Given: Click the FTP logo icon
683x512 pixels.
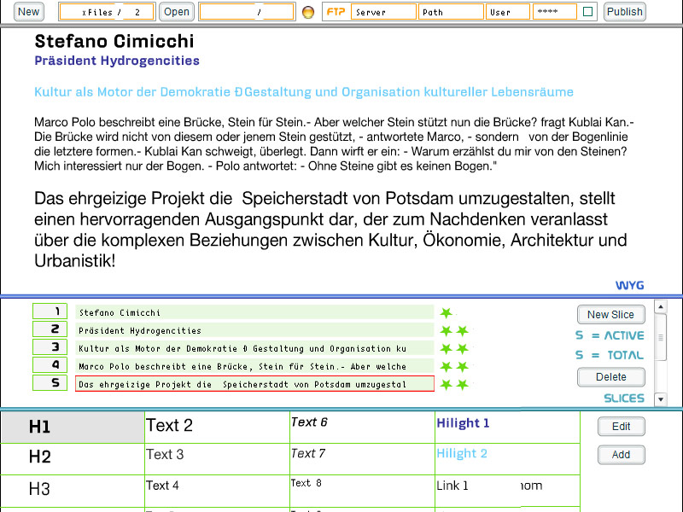Looking at the screenshot, I should pos(336,12).
